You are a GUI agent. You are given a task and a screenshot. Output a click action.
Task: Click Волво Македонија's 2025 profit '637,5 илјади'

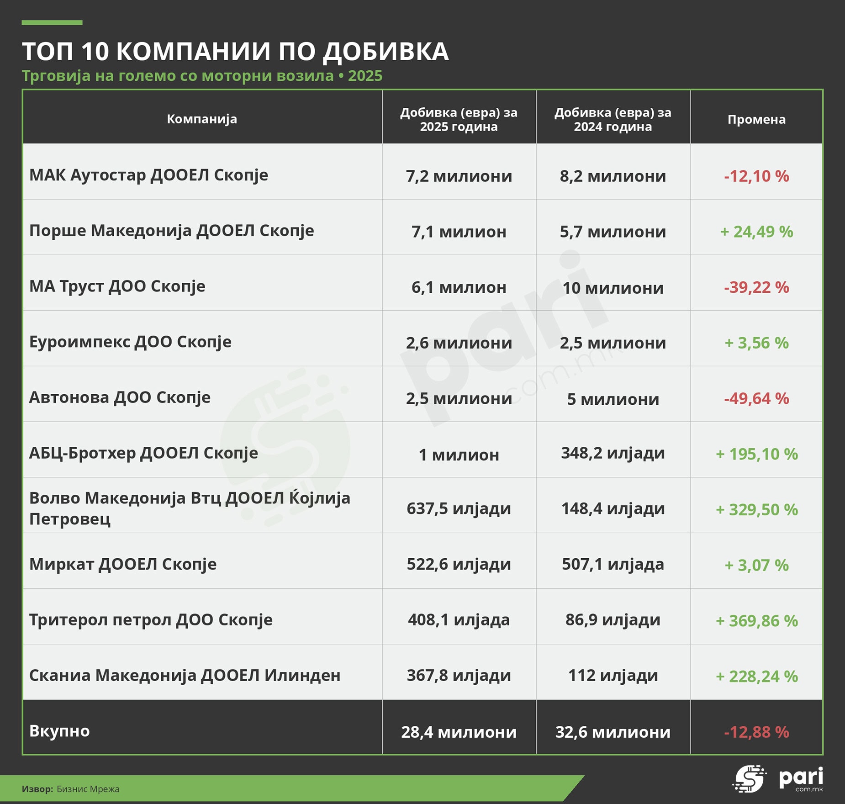(x=459, y=508)
